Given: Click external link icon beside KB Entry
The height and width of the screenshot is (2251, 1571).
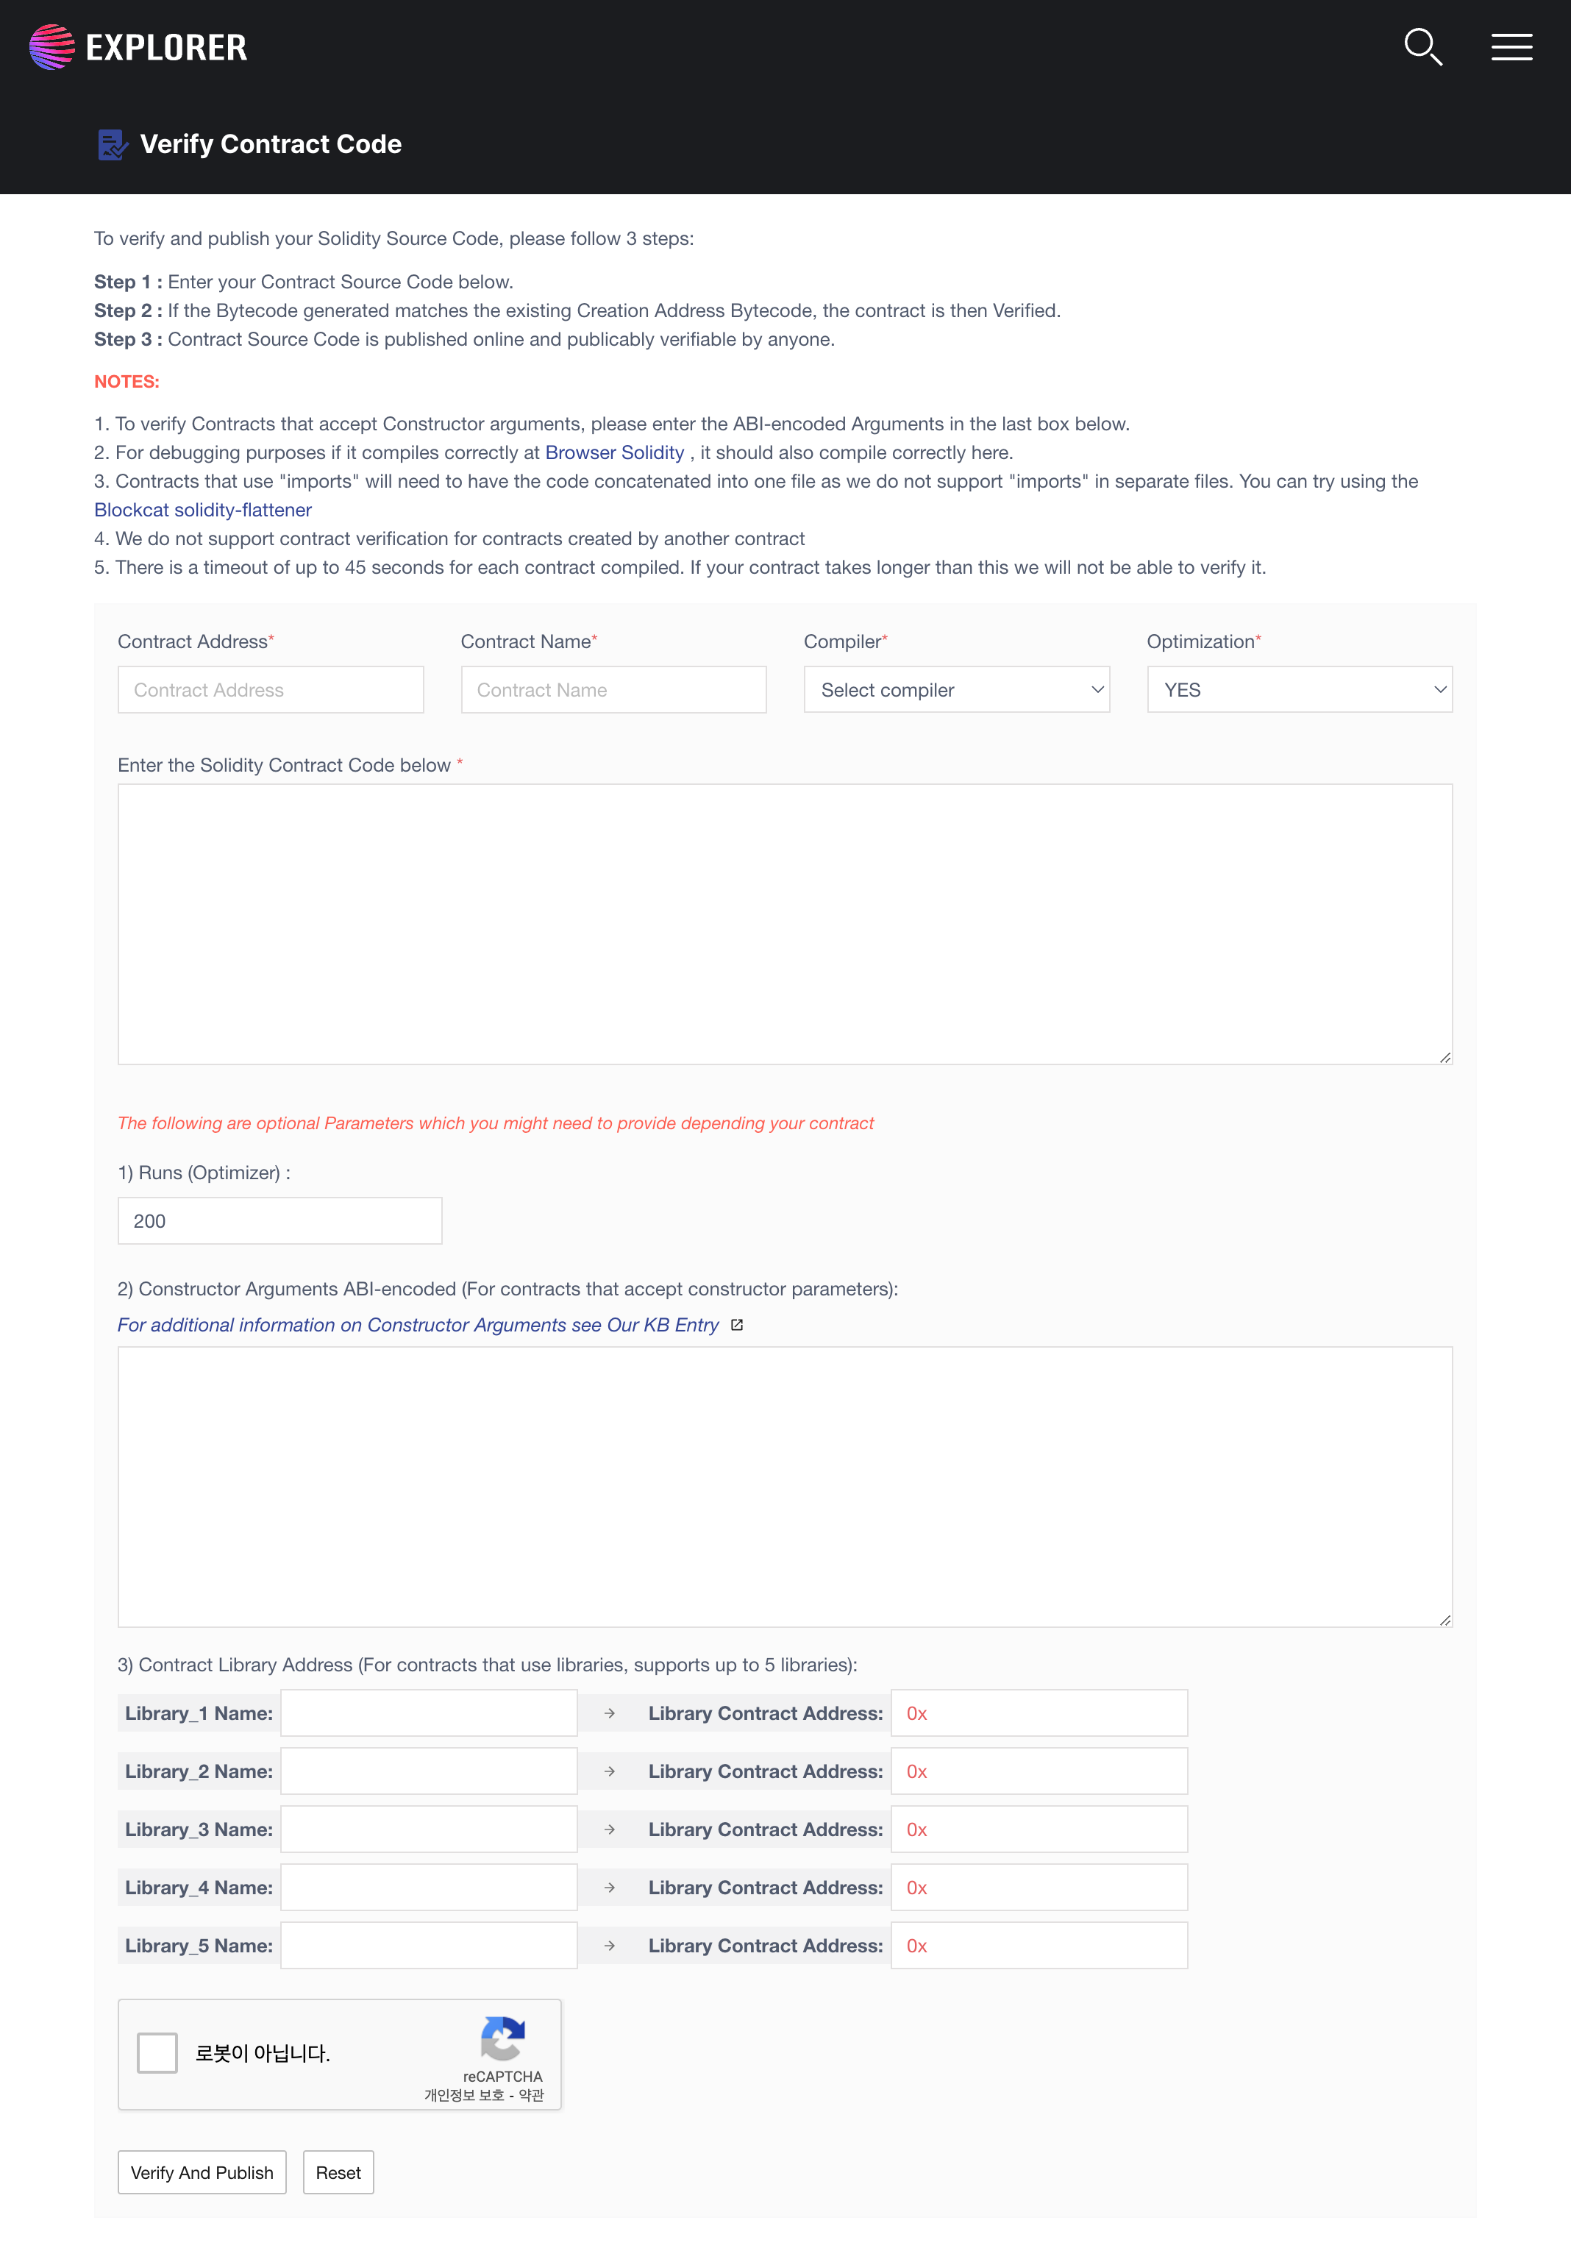Looking at the screenshot, I should [x=737, y=1325].
